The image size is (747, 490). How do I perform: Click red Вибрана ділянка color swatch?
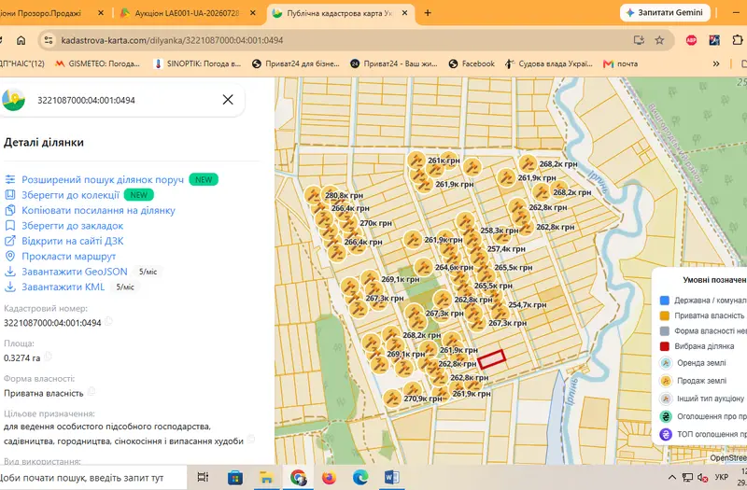(665, 346)
